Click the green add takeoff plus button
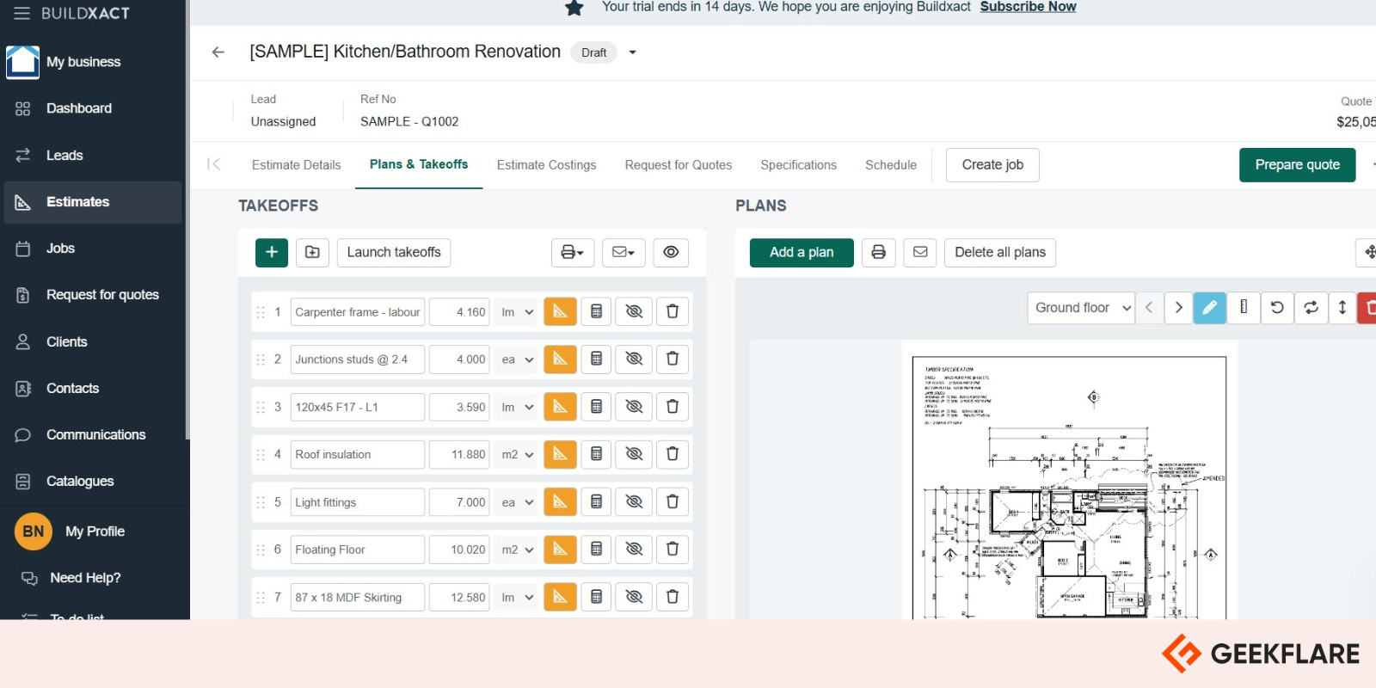Image resolution: width=1376 pixels, height=688 pixels. pyautogui.click(x=271, y=252)
